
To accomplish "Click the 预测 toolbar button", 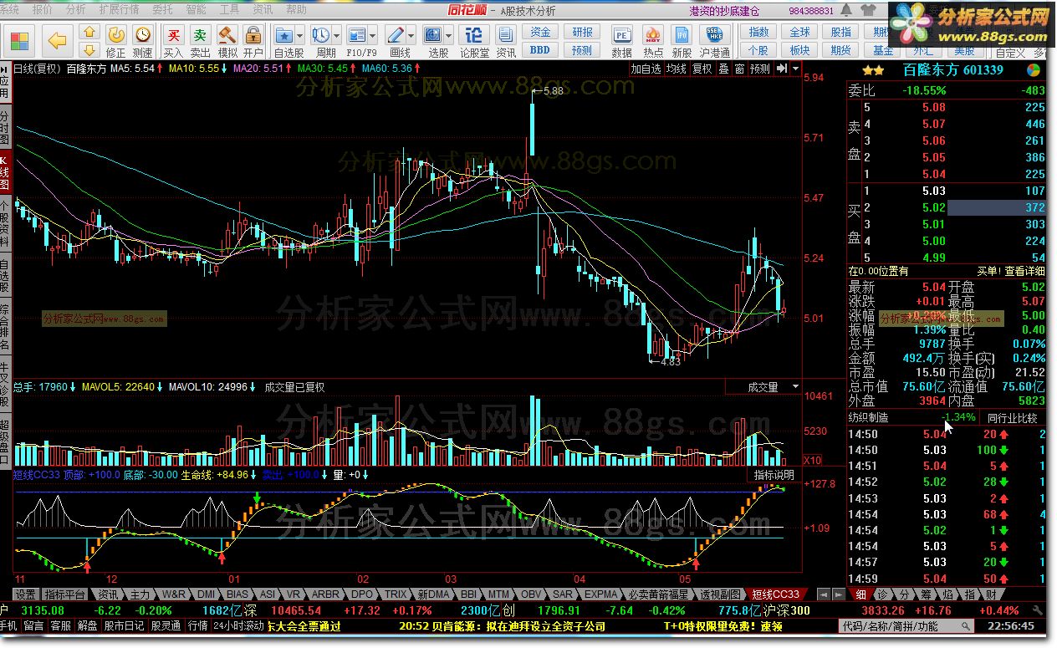I will (582, 50).
